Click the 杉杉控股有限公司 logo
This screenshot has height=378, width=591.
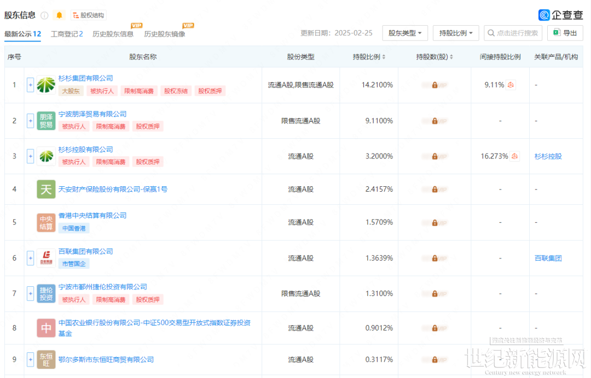pos(46,156)
